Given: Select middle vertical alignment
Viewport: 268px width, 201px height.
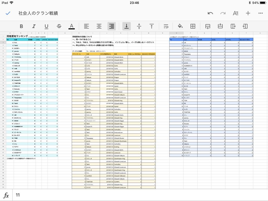Looking at the screenshot, I should click(x=139, y=26).
